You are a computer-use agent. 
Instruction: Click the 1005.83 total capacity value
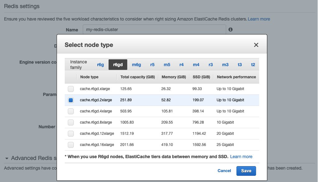(127, 122)
